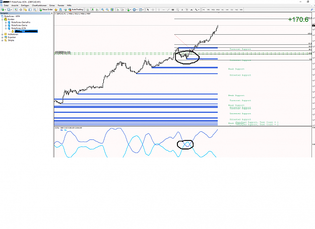Open the Datei menu
This screenshot has width=315, height=229.
point(6,6)
